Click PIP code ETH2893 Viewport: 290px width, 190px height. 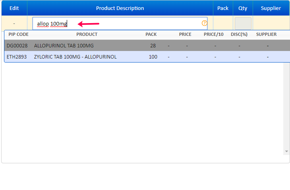tap(17, 57)
